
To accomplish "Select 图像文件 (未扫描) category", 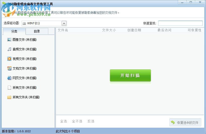I will pyautogui.click(x=22, y=40).
